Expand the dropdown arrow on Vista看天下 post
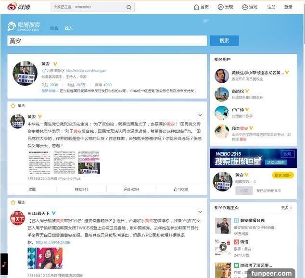 [x=200, y=213]
